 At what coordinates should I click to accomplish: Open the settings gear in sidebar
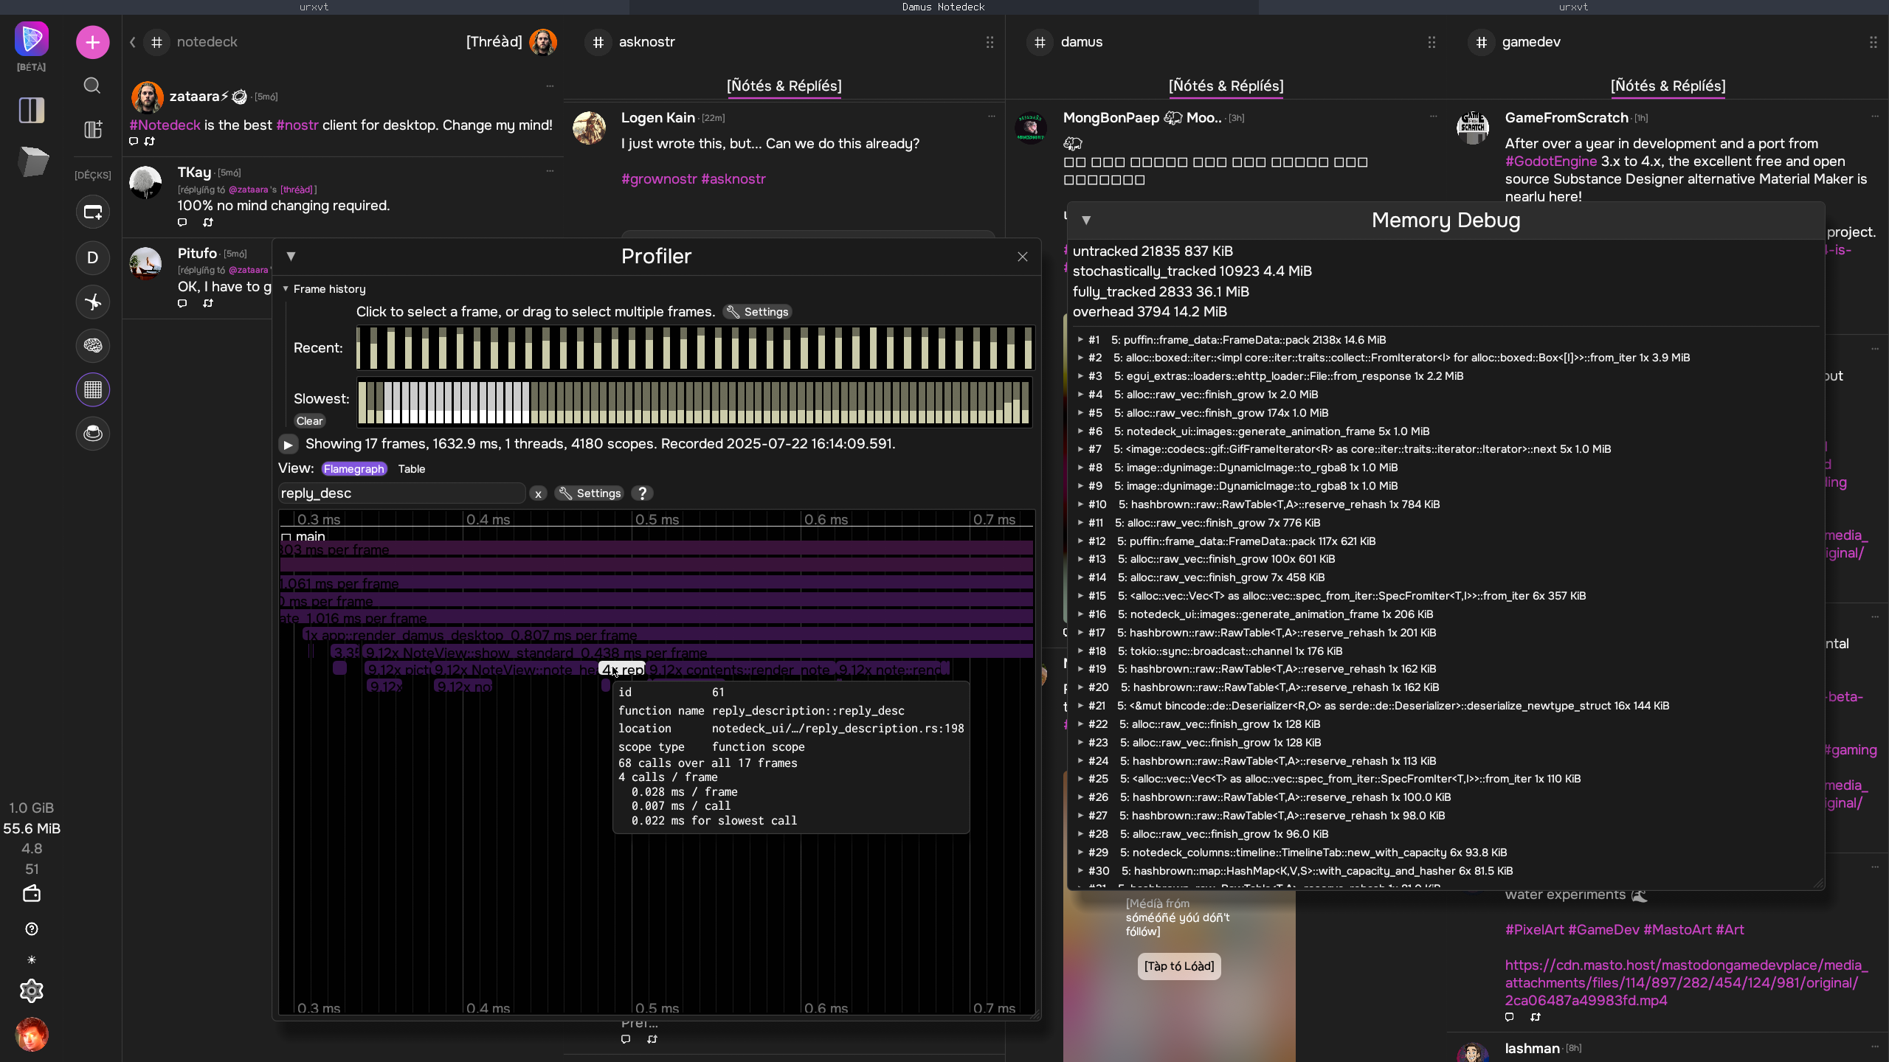tap(32, 991)
